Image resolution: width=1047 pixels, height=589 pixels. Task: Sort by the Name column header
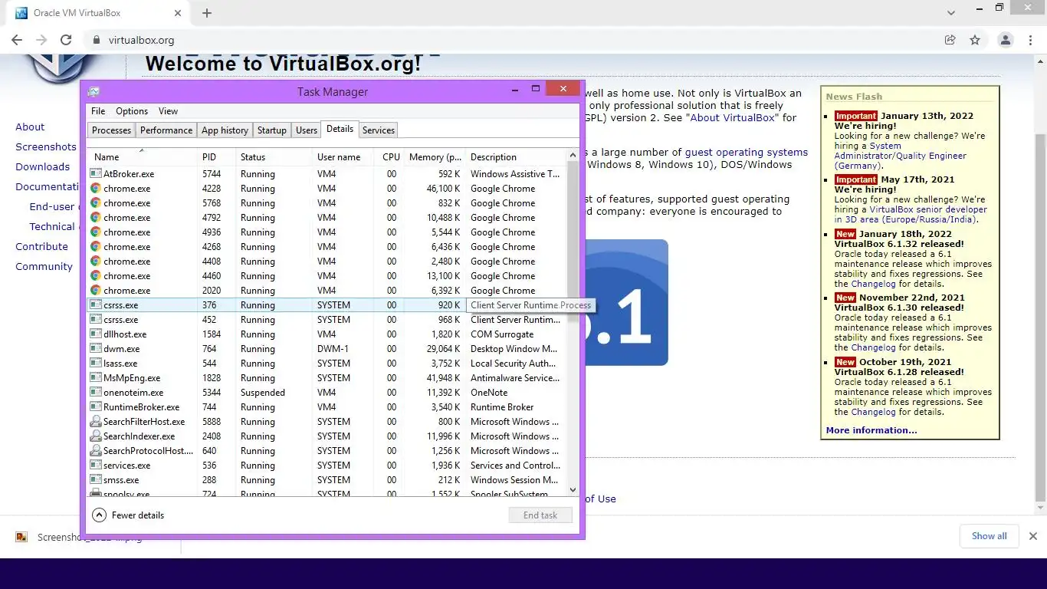coord(143,156)
